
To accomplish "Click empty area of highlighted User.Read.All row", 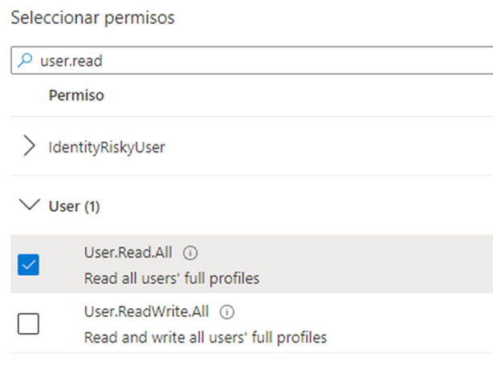I will pos(377,264).
